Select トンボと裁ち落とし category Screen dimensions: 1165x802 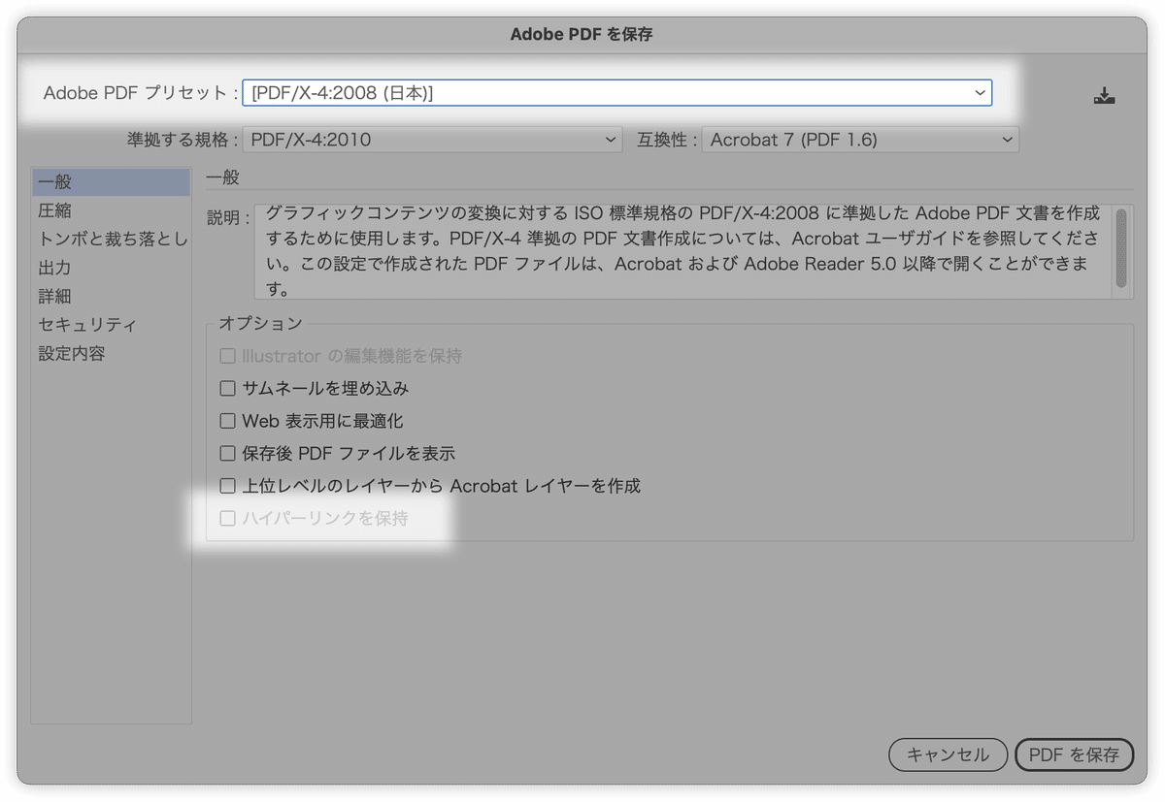tap(111, 239)
